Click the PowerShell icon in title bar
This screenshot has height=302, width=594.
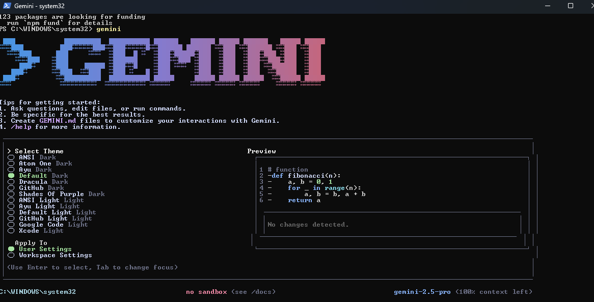tap(7, 6)
